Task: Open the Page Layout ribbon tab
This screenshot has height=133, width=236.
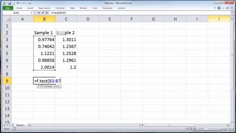Action: pos(44,8)
